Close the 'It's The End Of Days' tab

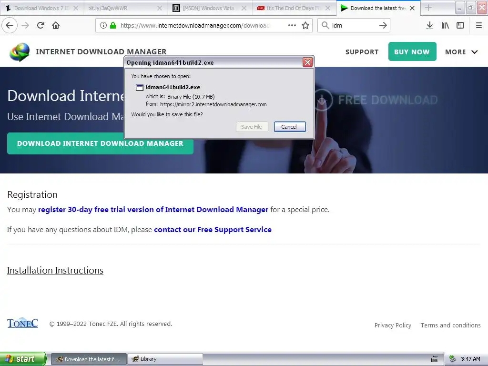pyautogui.click(x=328, y=8)
